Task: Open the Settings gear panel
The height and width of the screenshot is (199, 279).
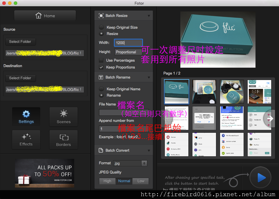Action: tap(26, 117)
